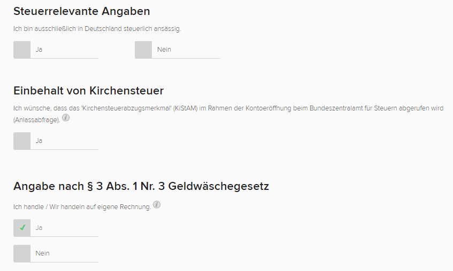Click 'Ja' label text under Einbehalt von Kirchensteuer
The height and width of the screenshot is (271, 453).
point(39,141)
